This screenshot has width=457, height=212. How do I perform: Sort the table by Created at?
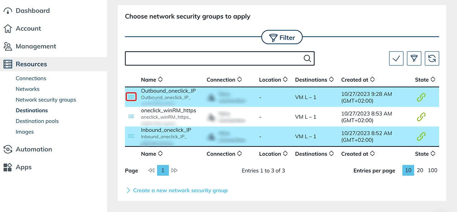click(x=358, y=80)
